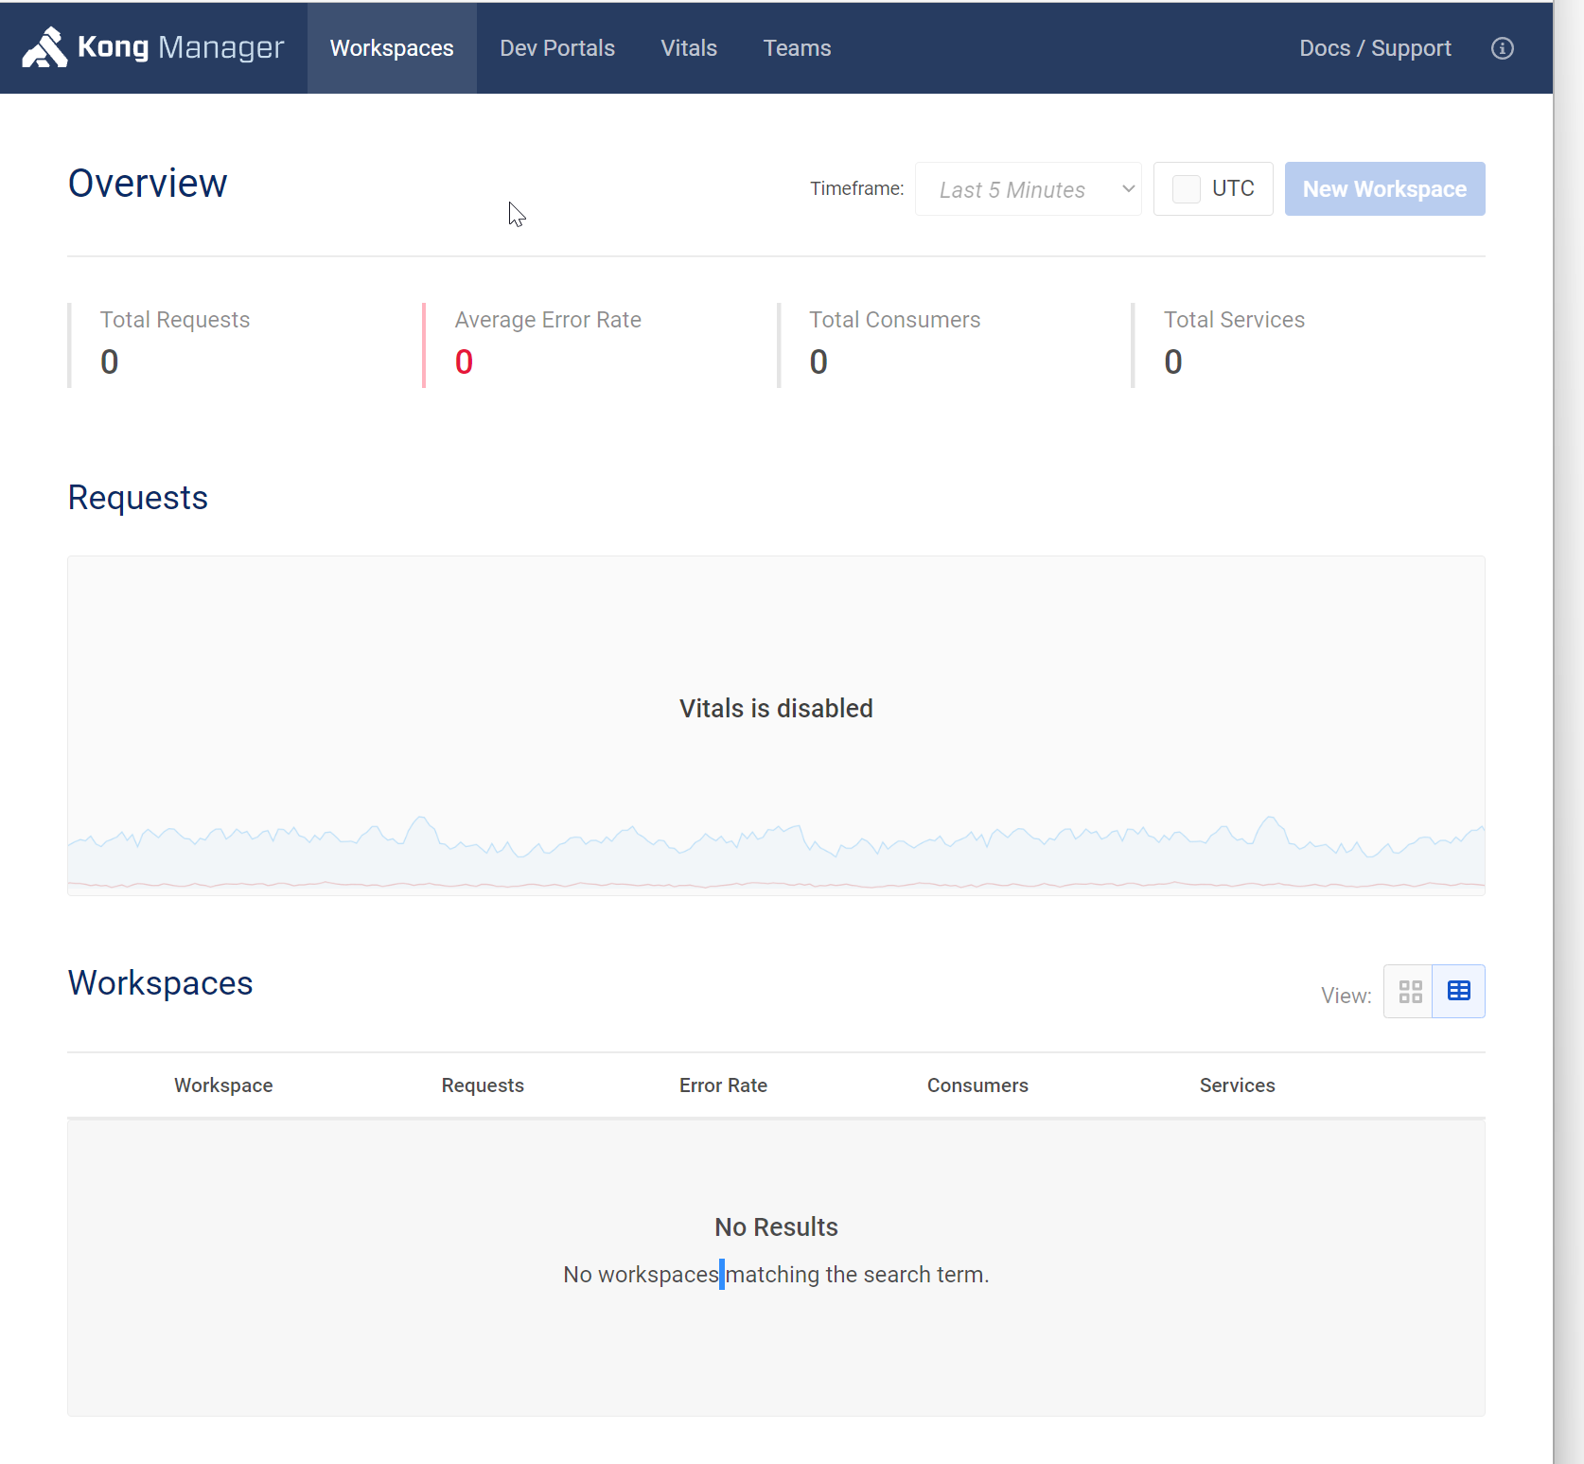
Task: Select the Workspaces tab
Action: click(391, 47)
